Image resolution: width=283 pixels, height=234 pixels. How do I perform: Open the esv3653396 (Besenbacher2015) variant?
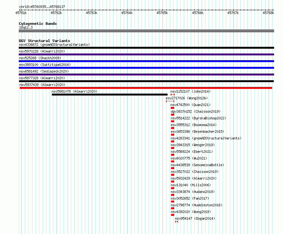pos(197,131)
